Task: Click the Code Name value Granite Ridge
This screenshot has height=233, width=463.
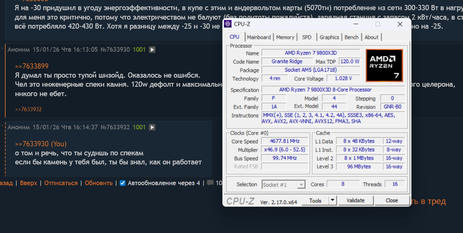Action: point(287,61)
